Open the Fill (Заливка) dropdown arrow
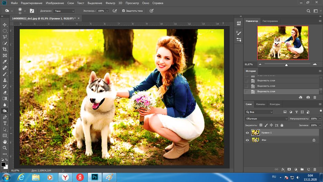This screenshot has height=182, width=323. tap(320, 125)
